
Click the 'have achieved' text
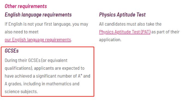point(18,76)
